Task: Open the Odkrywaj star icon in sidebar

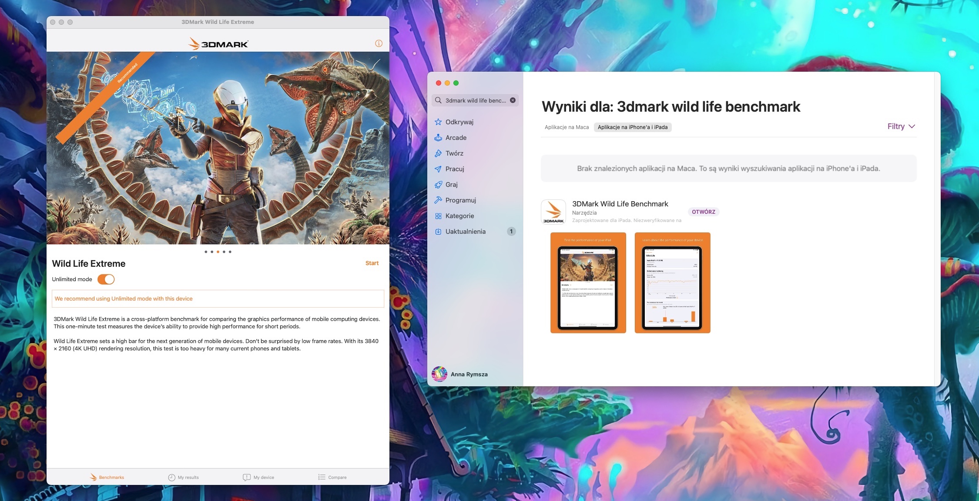Action: coord(438,122)
